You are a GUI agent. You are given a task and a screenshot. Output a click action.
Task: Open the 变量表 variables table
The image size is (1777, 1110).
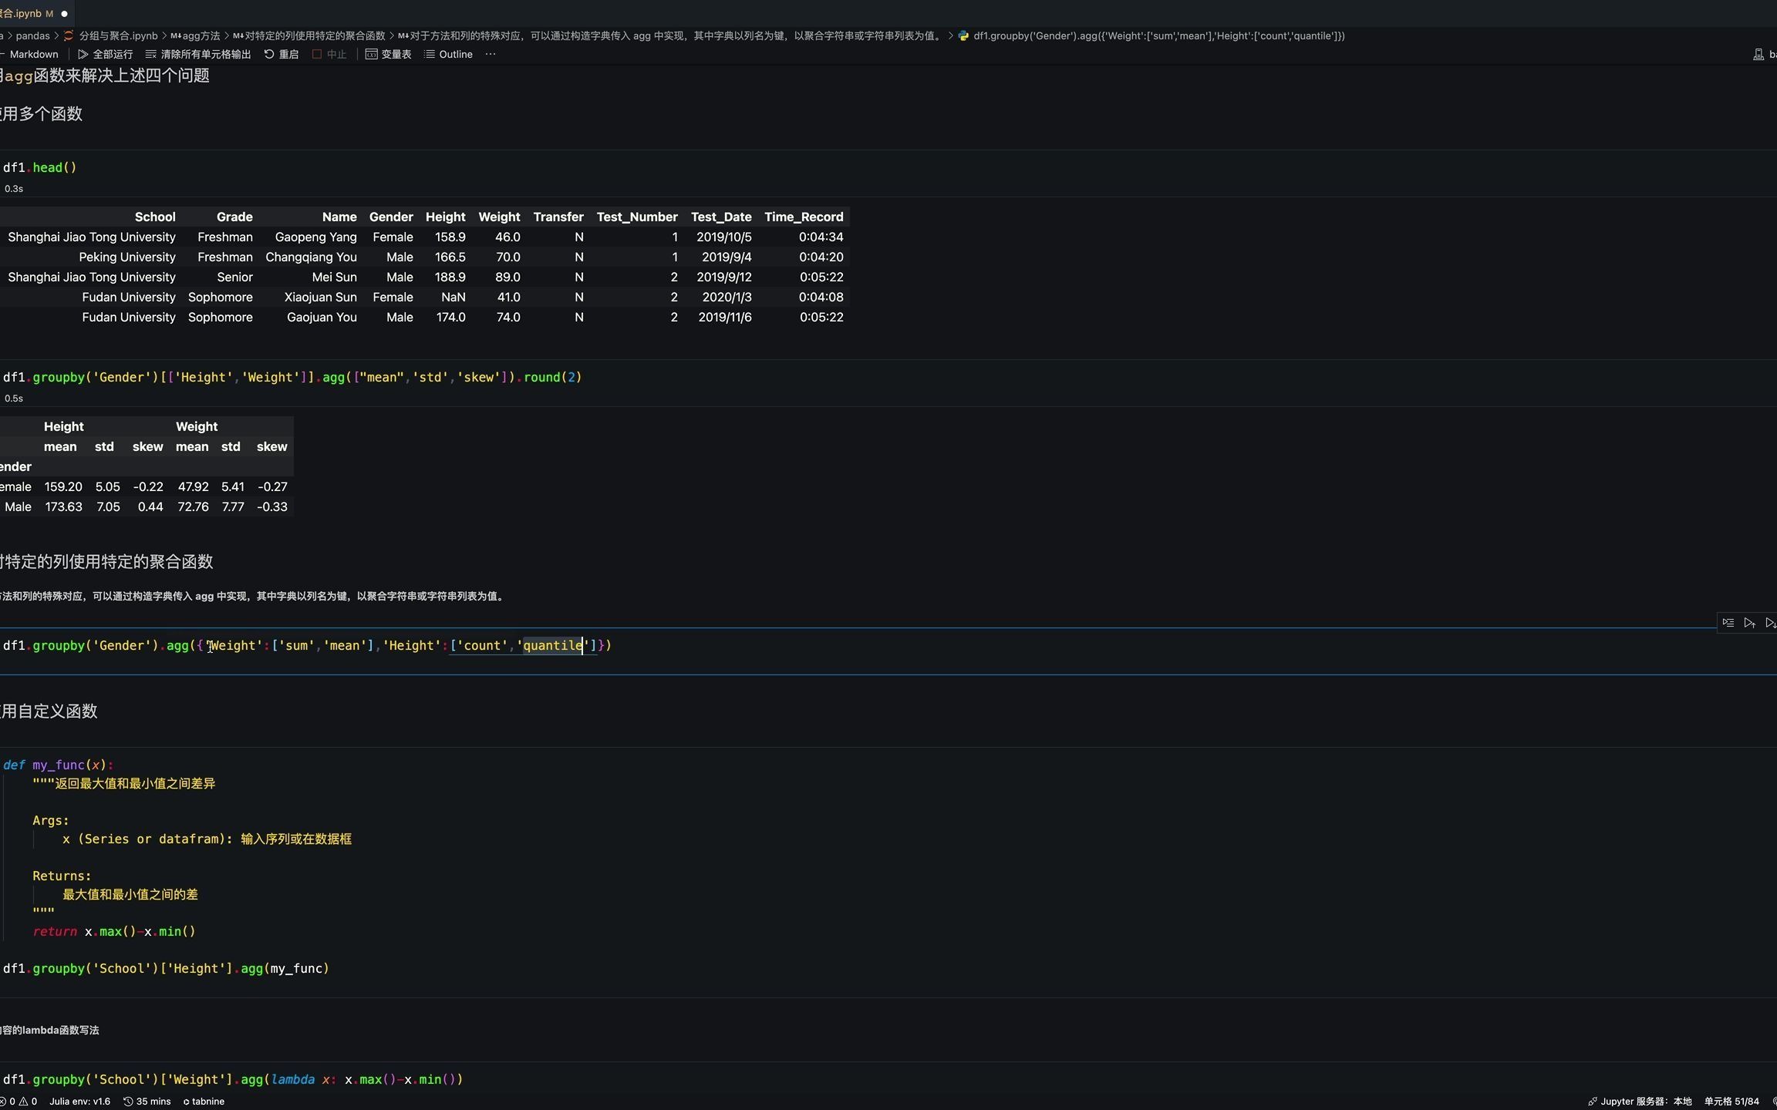point(388,54)
